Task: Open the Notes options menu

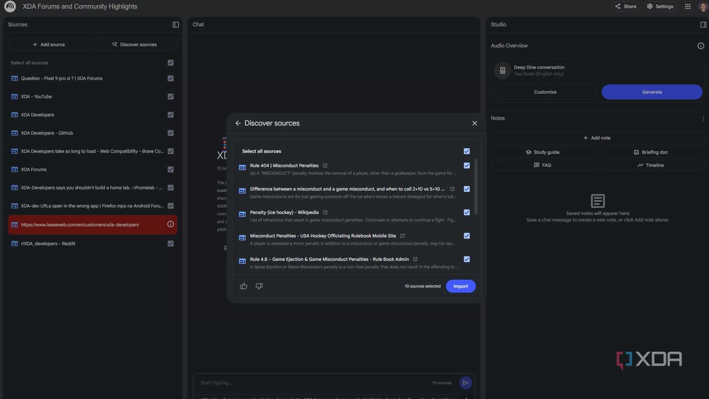Action: pyautogui.click(x=703, y=118)
